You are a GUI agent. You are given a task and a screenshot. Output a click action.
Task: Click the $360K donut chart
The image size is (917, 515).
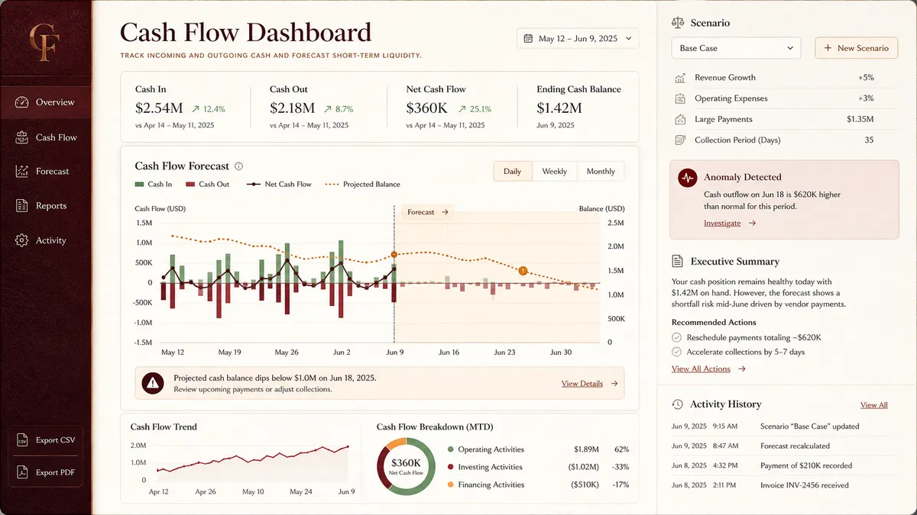(x=407, y=466)
